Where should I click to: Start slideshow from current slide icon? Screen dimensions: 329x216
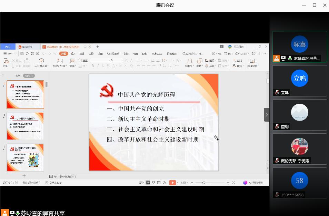41,61
